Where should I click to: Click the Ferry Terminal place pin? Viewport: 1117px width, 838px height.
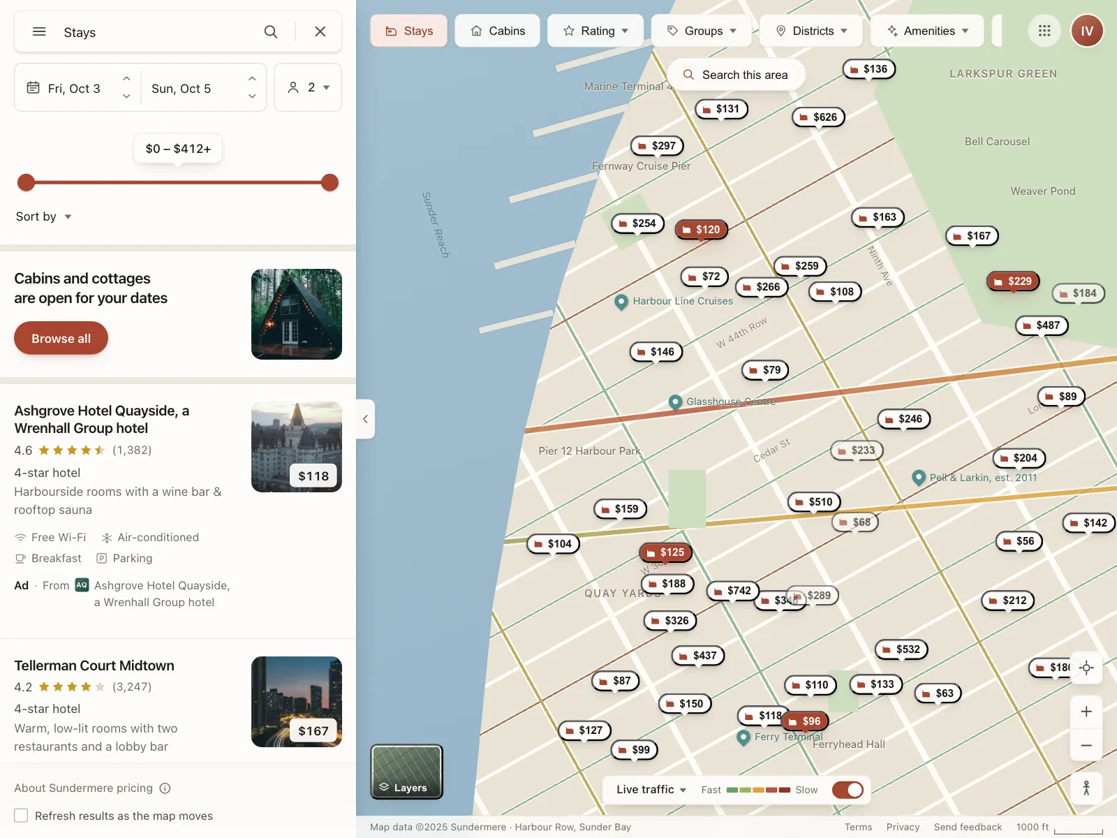[x=744, y=737]
